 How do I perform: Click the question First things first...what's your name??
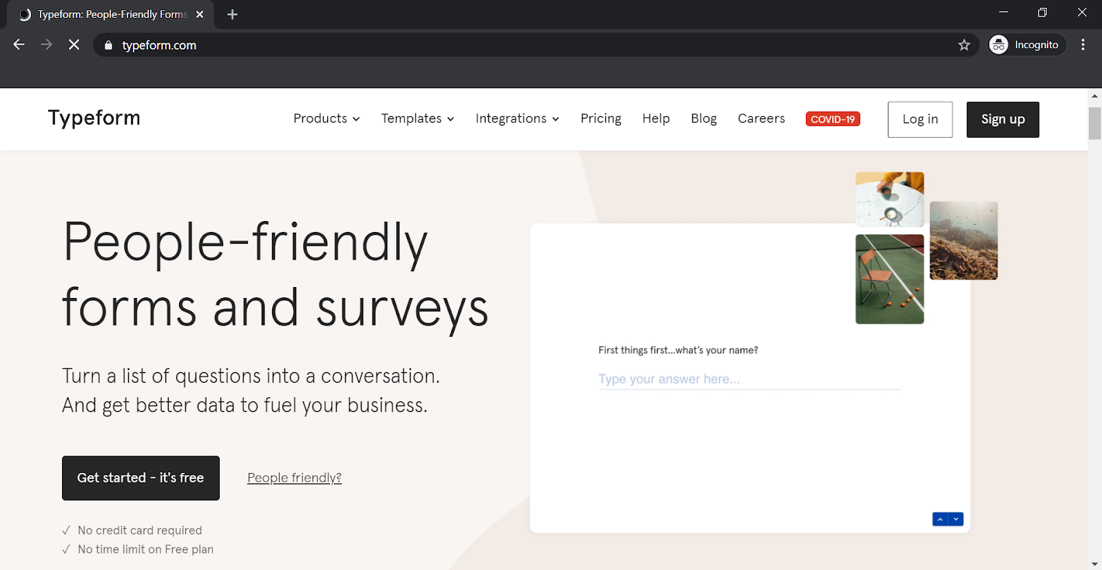click(x=678, y=350)
